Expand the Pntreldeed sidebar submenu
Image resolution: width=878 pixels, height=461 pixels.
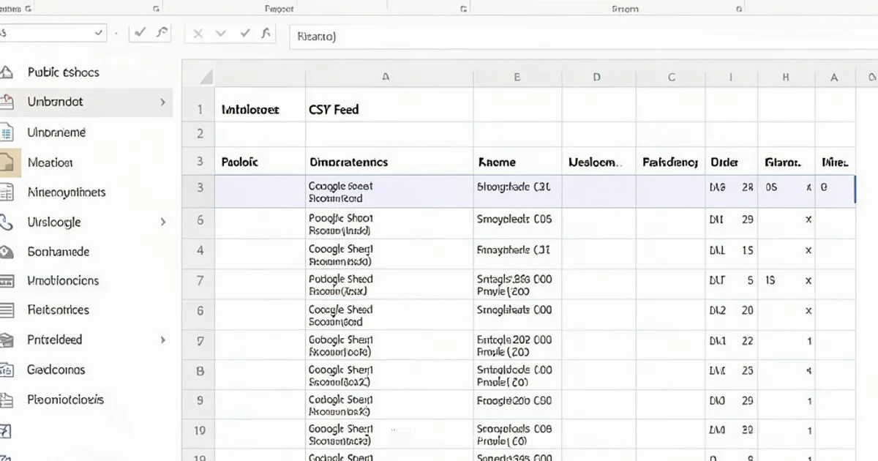pos(164,340)
